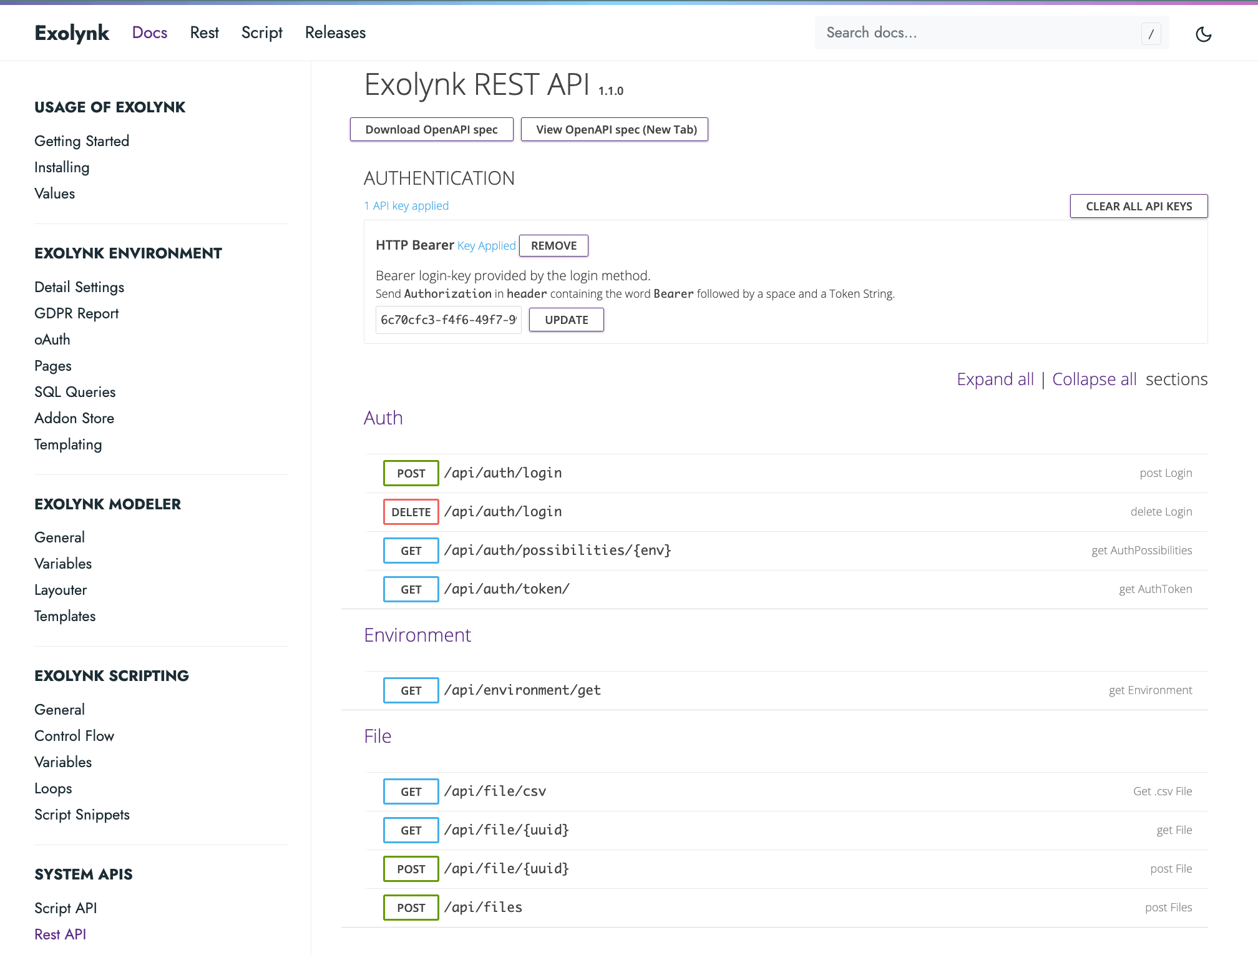Click the '1 API key applied' text
This screenshot has width=1258, height=955.
(406, 205)
